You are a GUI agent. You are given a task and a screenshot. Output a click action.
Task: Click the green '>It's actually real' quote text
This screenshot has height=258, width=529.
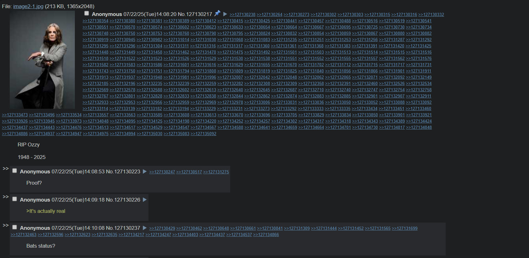46,211
